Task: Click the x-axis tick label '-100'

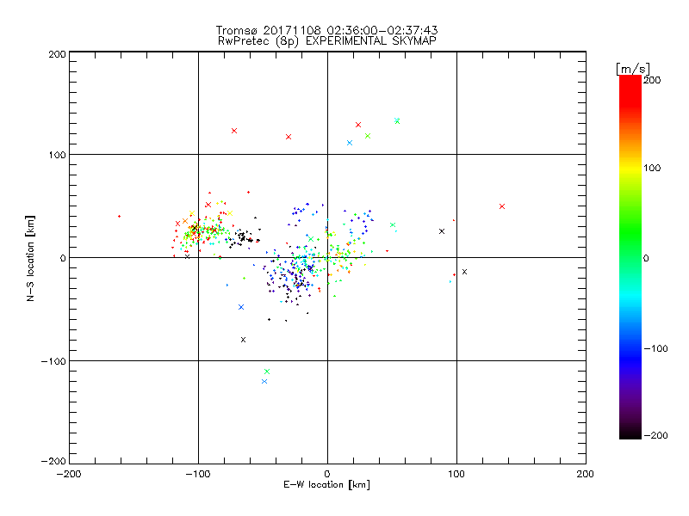Action: coord(198,474)
